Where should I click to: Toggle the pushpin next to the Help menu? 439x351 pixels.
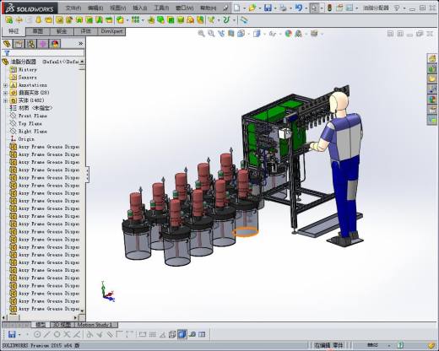point(225,8)
